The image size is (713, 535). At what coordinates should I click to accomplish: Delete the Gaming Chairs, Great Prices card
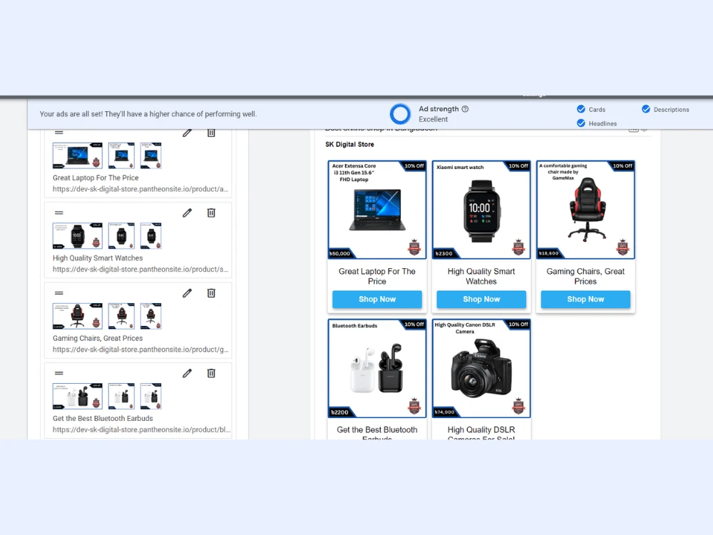[x=211, y=293]
